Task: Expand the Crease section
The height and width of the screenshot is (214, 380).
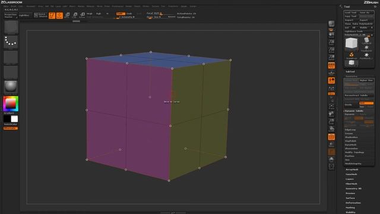Action: 349,133
